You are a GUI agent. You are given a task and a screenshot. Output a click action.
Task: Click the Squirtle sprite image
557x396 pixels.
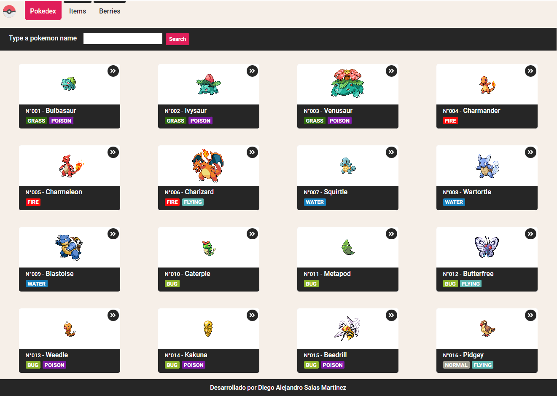point(347,166)
